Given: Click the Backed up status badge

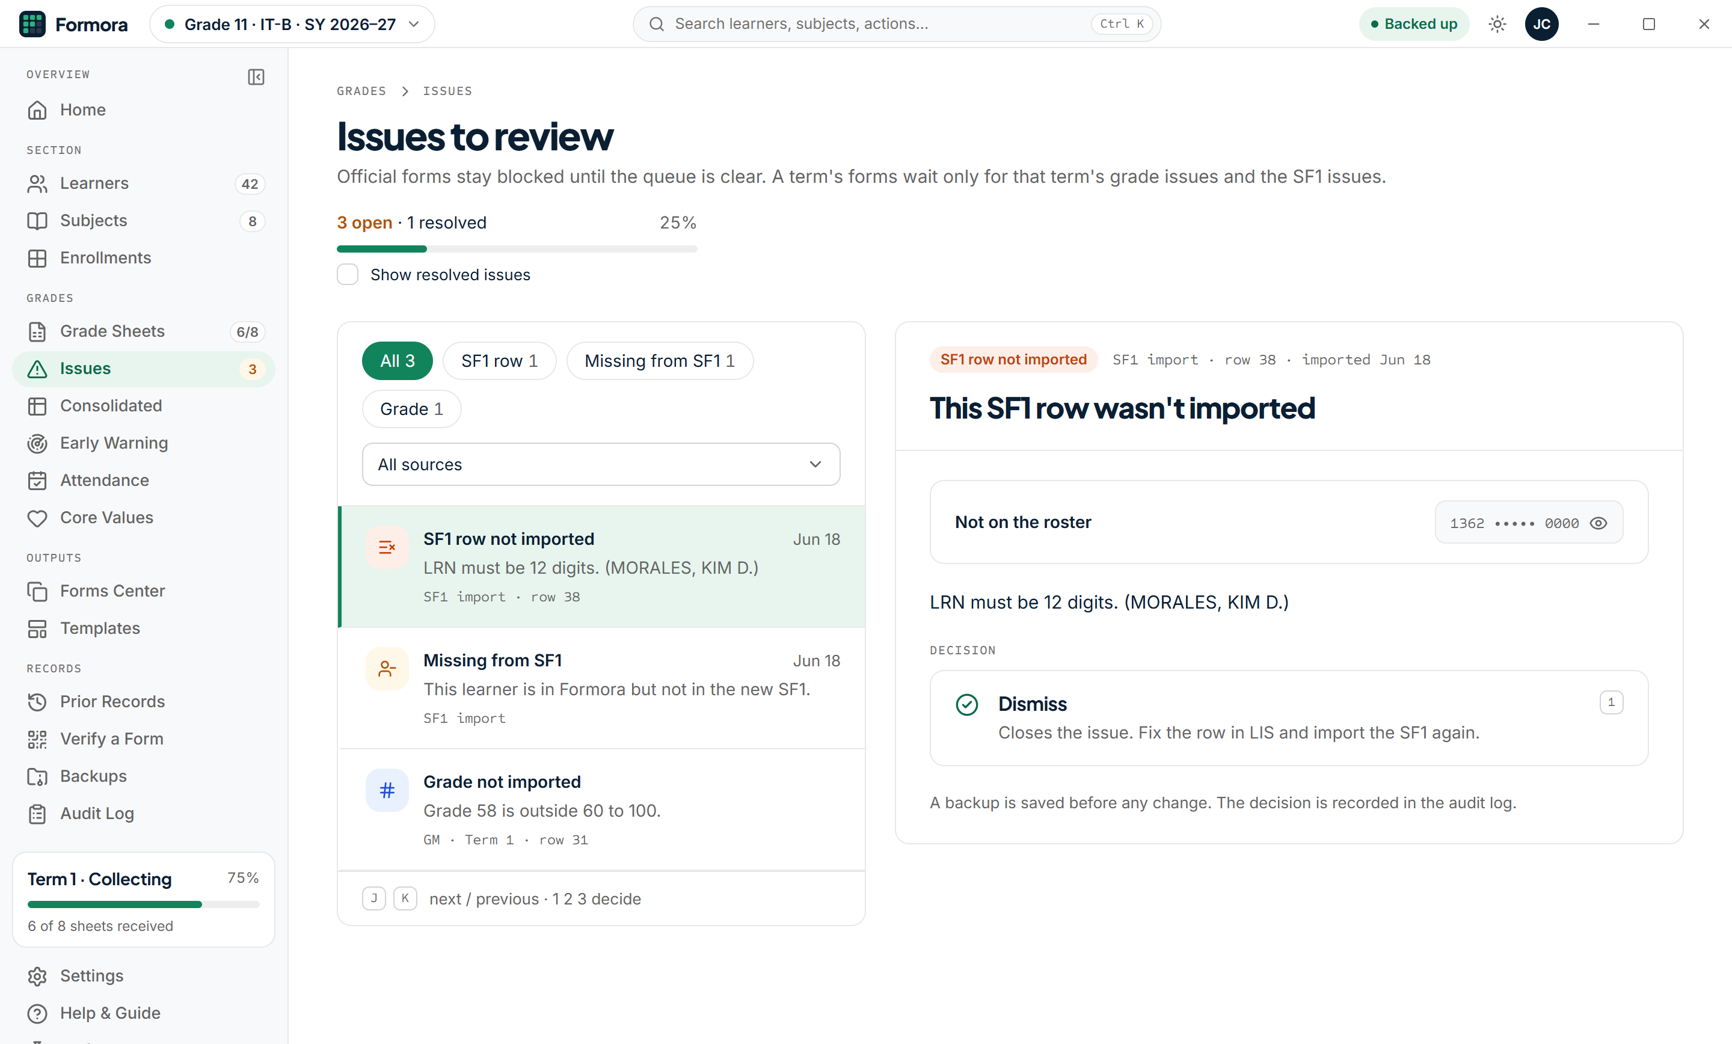Looking at the screenshot, I should (x=1414, y=24).
